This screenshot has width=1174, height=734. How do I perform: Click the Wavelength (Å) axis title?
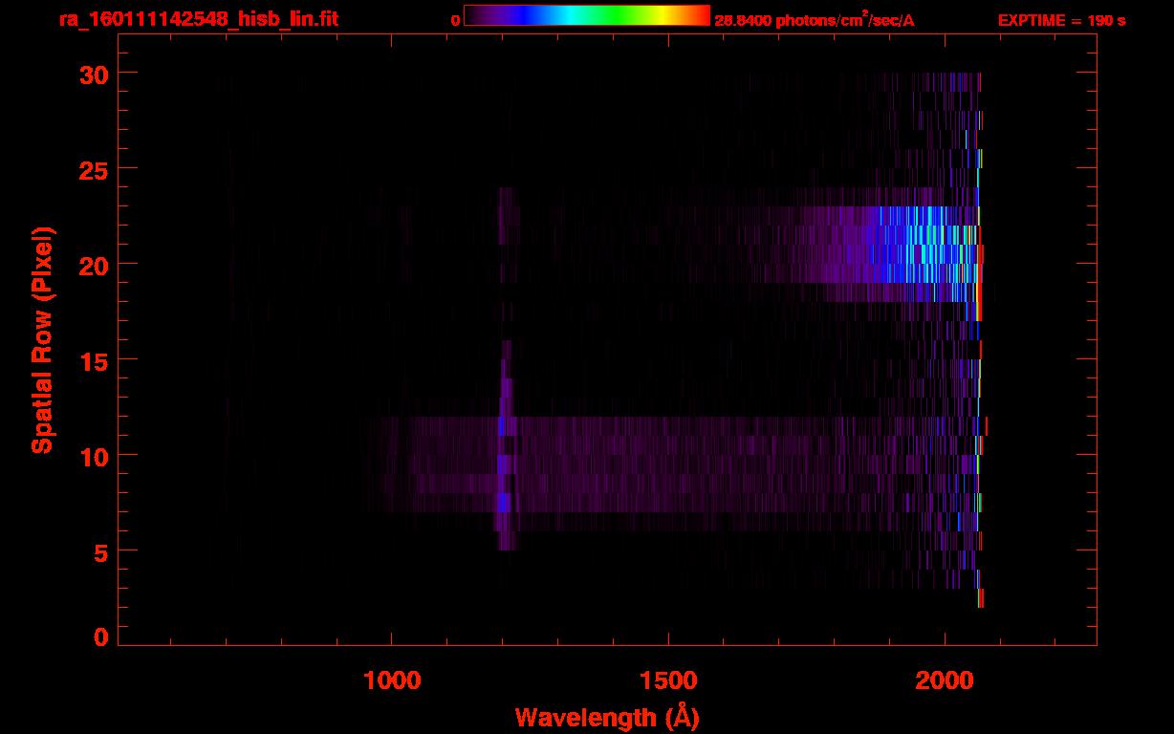click(x=607, y=717)
